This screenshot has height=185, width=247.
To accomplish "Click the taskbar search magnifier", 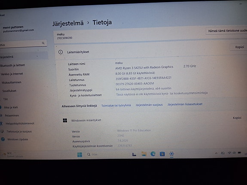I will pos(88,154).
